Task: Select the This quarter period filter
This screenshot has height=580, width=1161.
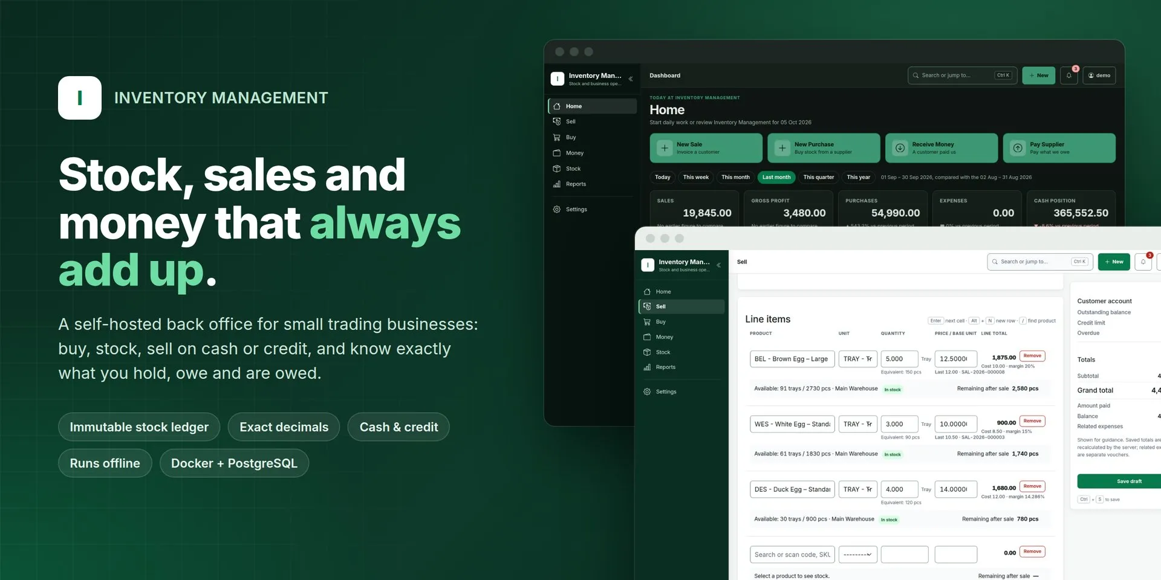Action: point(819,177)
